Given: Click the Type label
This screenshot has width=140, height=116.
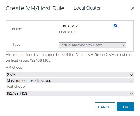Looking at the screenshot, I should (x=16, y=45).
